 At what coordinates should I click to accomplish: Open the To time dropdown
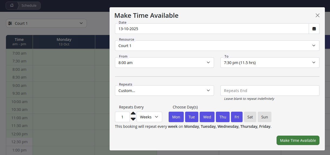[x=270, y=63]
